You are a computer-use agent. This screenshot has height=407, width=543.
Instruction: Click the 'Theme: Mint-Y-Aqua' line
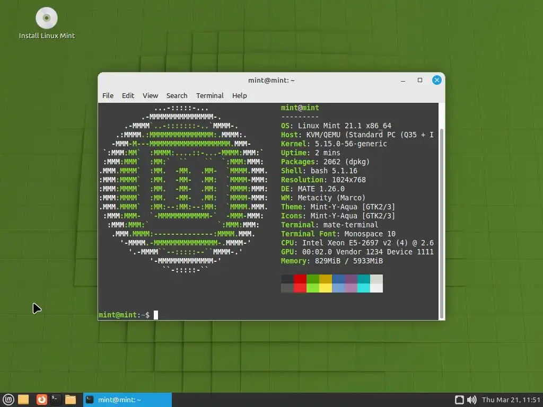[x=338, y=207]
